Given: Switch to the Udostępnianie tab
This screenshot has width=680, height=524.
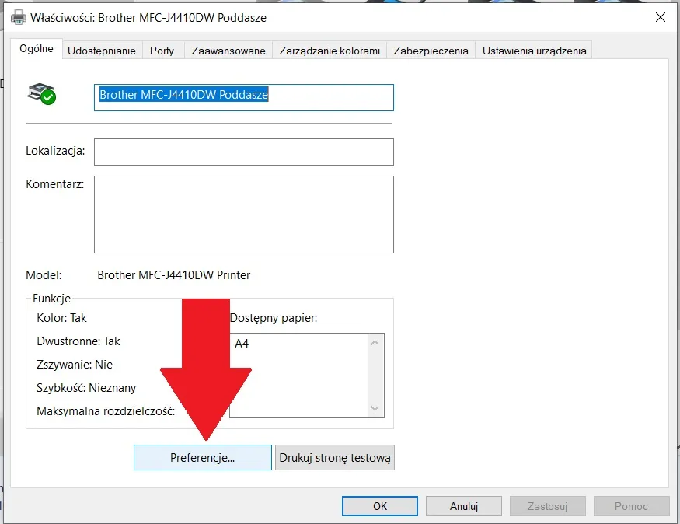Looking at the screenshot, I should click(x=102, y=51).
